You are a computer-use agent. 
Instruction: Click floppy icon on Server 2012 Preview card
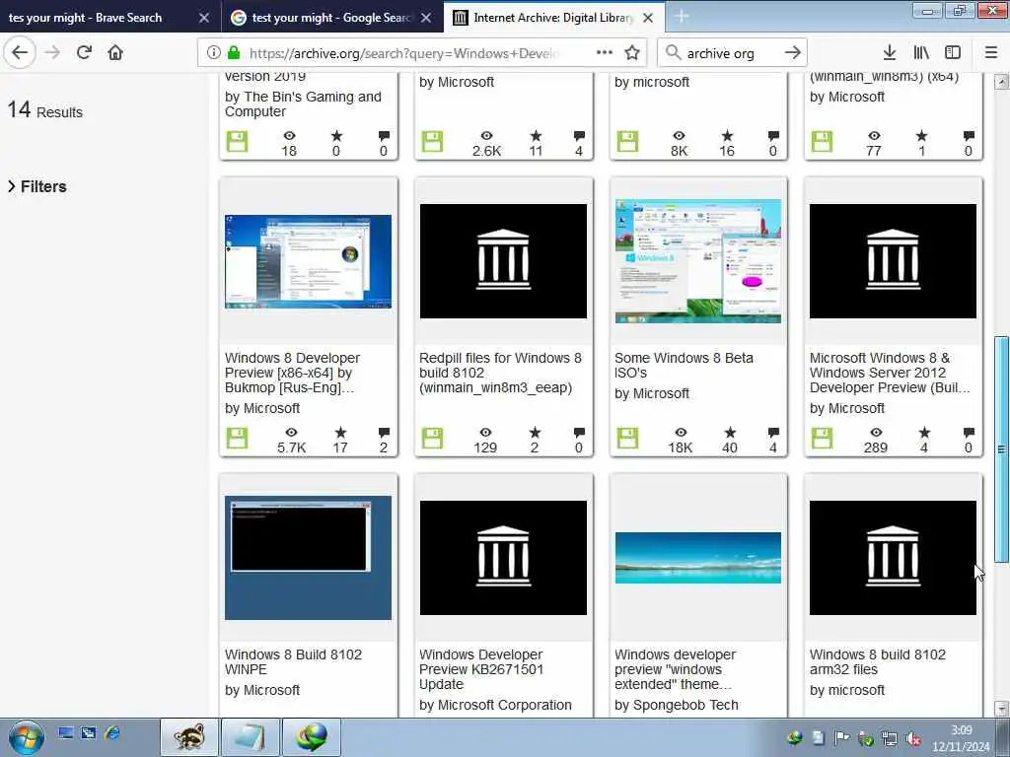pyautogui.click(x=822, y=439)
